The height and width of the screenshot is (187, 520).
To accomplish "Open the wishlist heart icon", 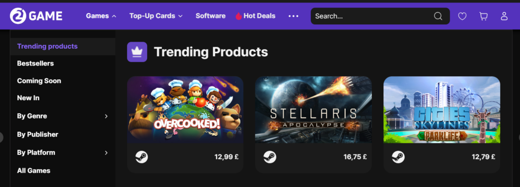I will click(x=462, y=16).
